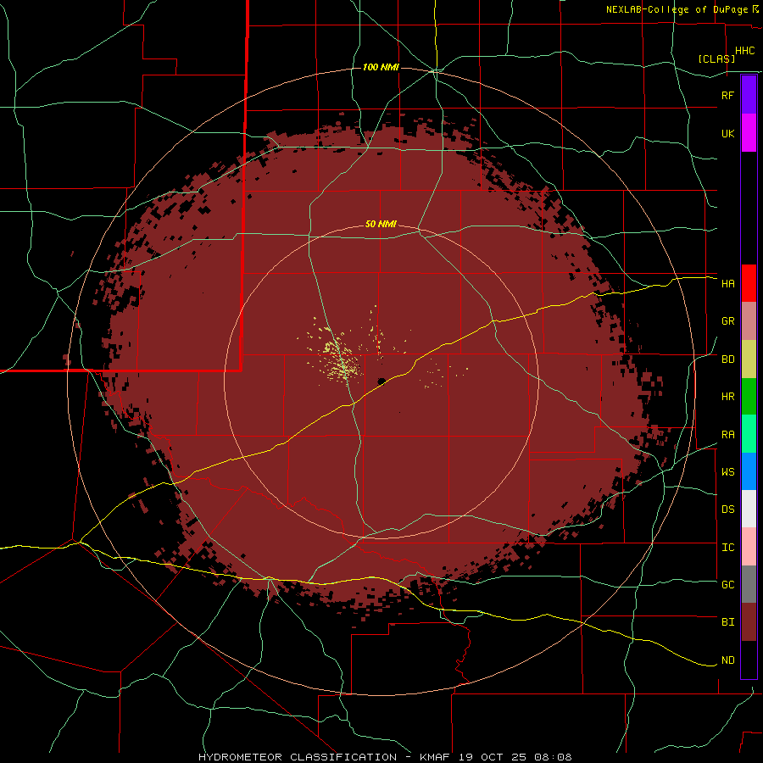Click the [CLAS] label above the legend
This screenshot has height=763, width=763.
pos(716,58)
